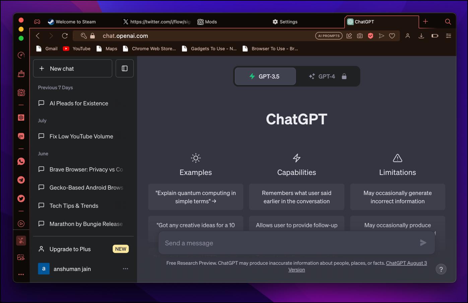The height and width of the screenshot is (303, 468).
Task: Click the send flow arrow icon
Action: pos(381,36)
